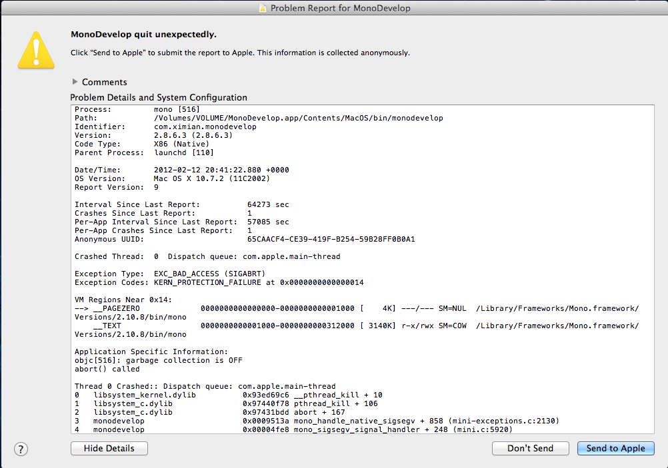This screenshot has height=468, width=668.
Task: Click the Crashed Thread line
Action: [207, 256]
